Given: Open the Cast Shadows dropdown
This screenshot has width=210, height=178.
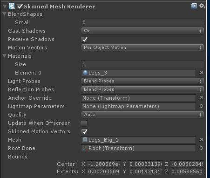Looking at the screenshot, I should tap(142, 31).
